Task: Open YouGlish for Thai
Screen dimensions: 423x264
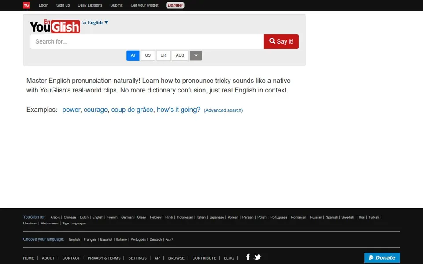Action: point(361,217)
